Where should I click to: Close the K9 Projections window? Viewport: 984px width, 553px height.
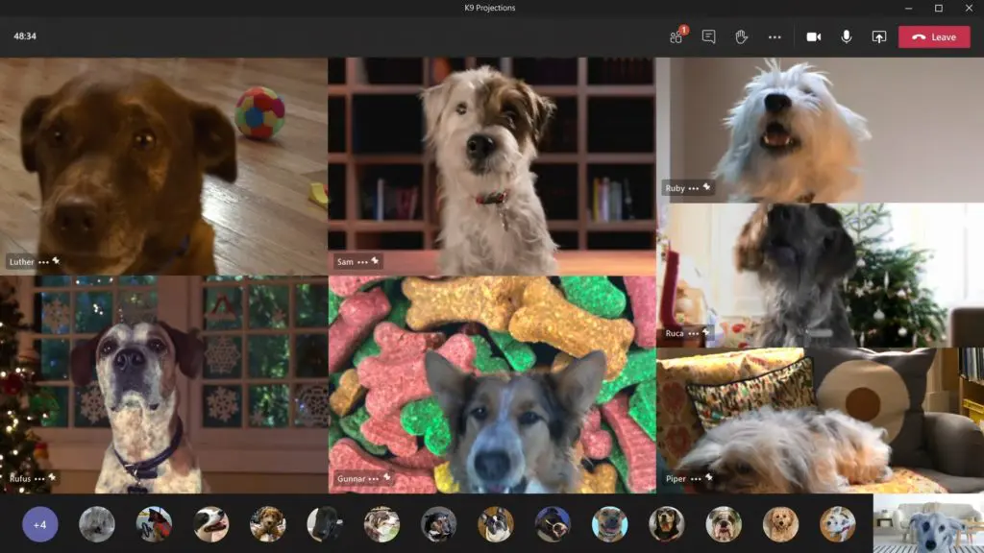pyautogui.click(x=969, y=8)
